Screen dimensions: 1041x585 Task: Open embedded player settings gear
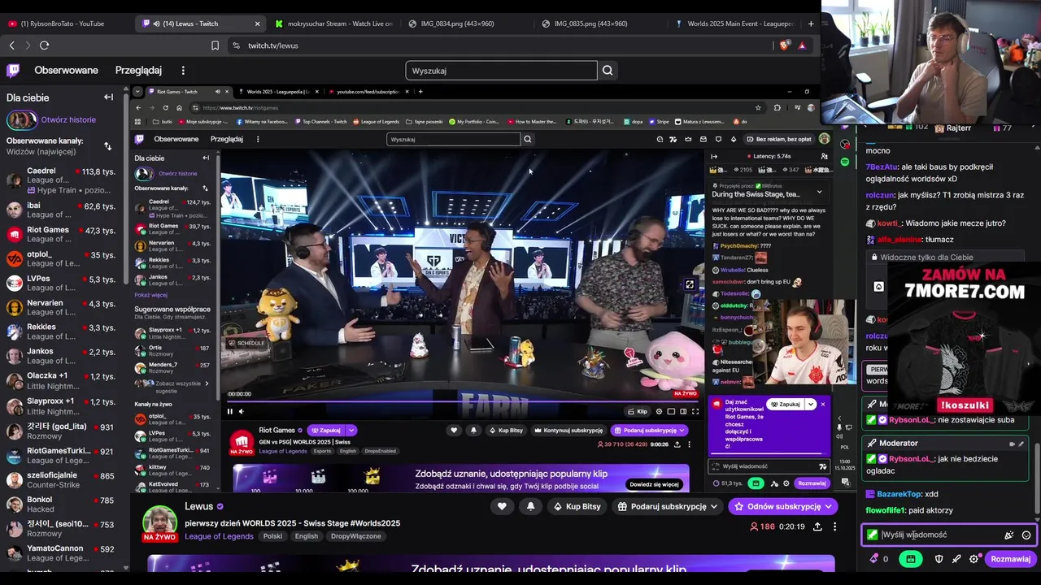659,411
